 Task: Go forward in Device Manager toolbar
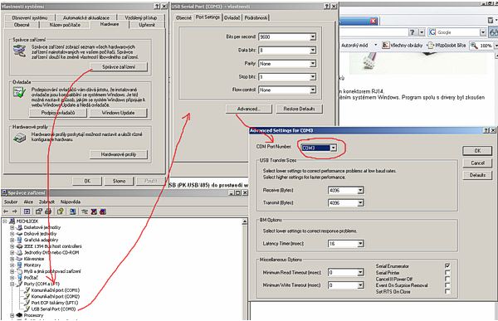pos(15,212)
